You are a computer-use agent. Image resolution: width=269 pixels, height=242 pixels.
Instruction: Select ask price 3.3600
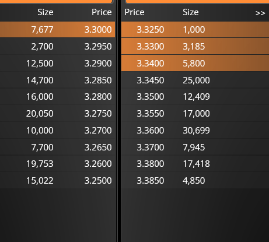click(151, 130)
